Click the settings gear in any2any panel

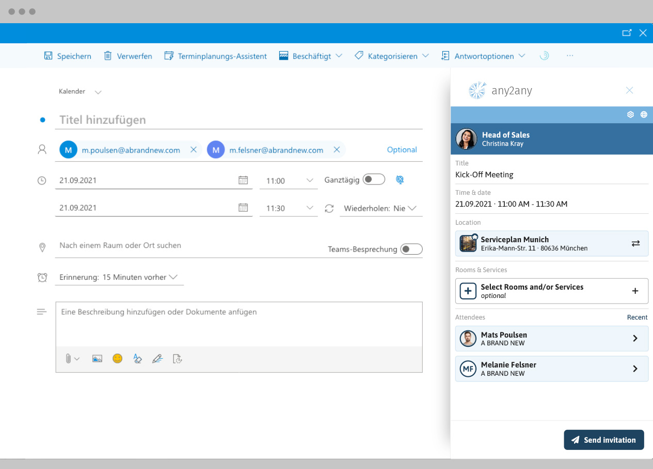tap(630, 115)
